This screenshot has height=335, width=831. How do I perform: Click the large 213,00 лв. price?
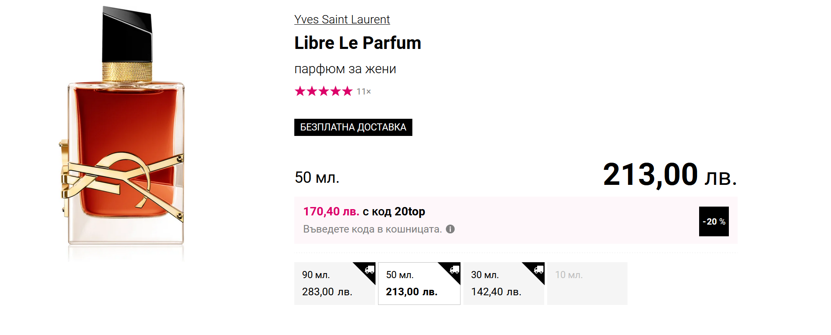(669, 175)
